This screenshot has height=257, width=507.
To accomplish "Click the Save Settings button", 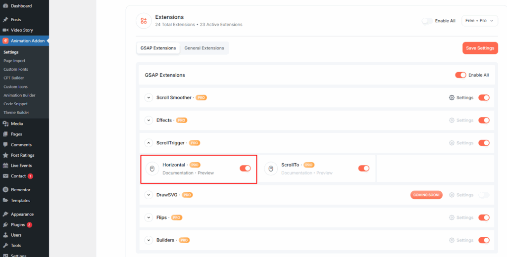I will (480, 48).
